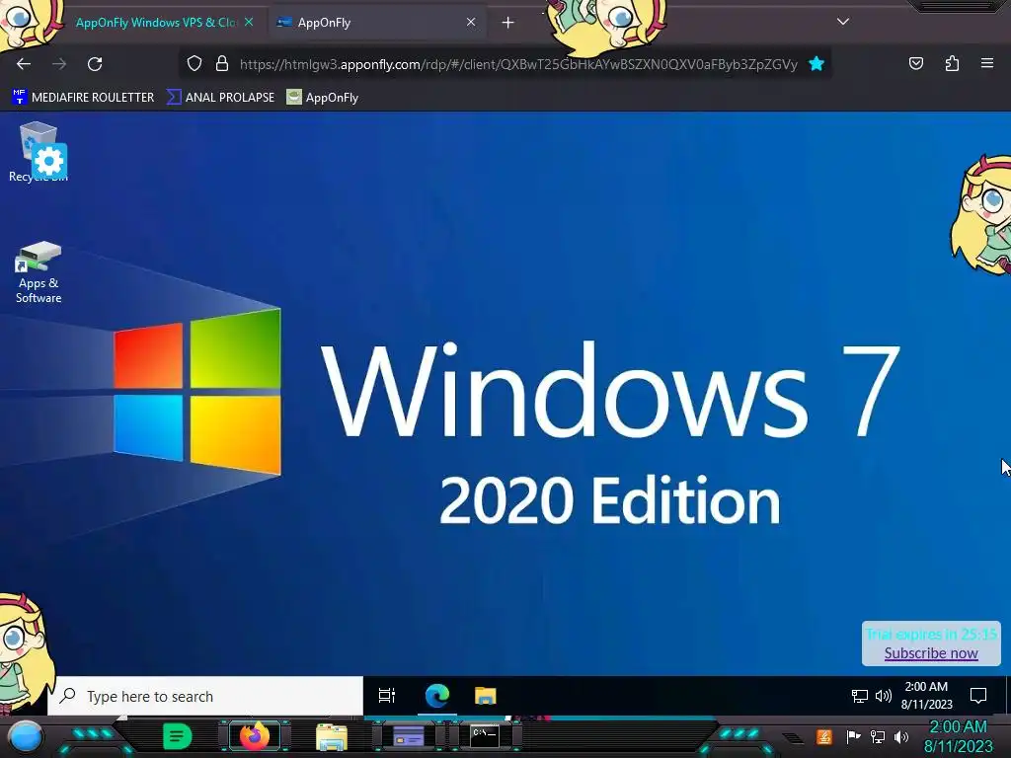Open the Firefox hamburger menu
The image size is (1011, 758).
point(987,63)
